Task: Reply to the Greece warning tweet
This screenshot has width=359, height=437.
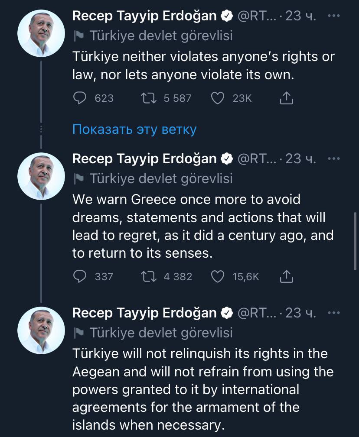Action: 81,277
